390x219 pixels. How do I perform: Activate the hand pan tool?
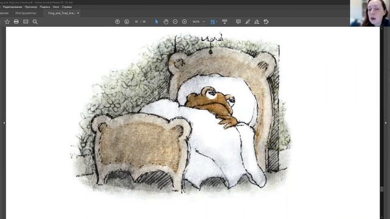click(166, 22)
